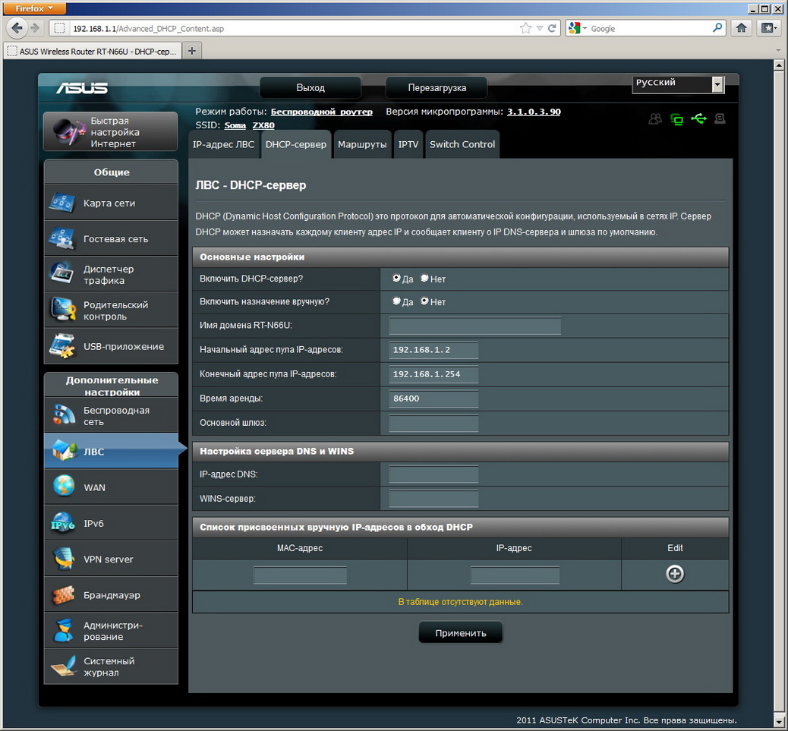Open Network Map (Карта сети) icon

point(63,203)
